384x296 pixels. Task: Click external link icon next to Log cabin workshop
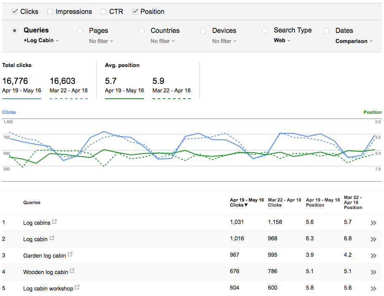[77, 287]
